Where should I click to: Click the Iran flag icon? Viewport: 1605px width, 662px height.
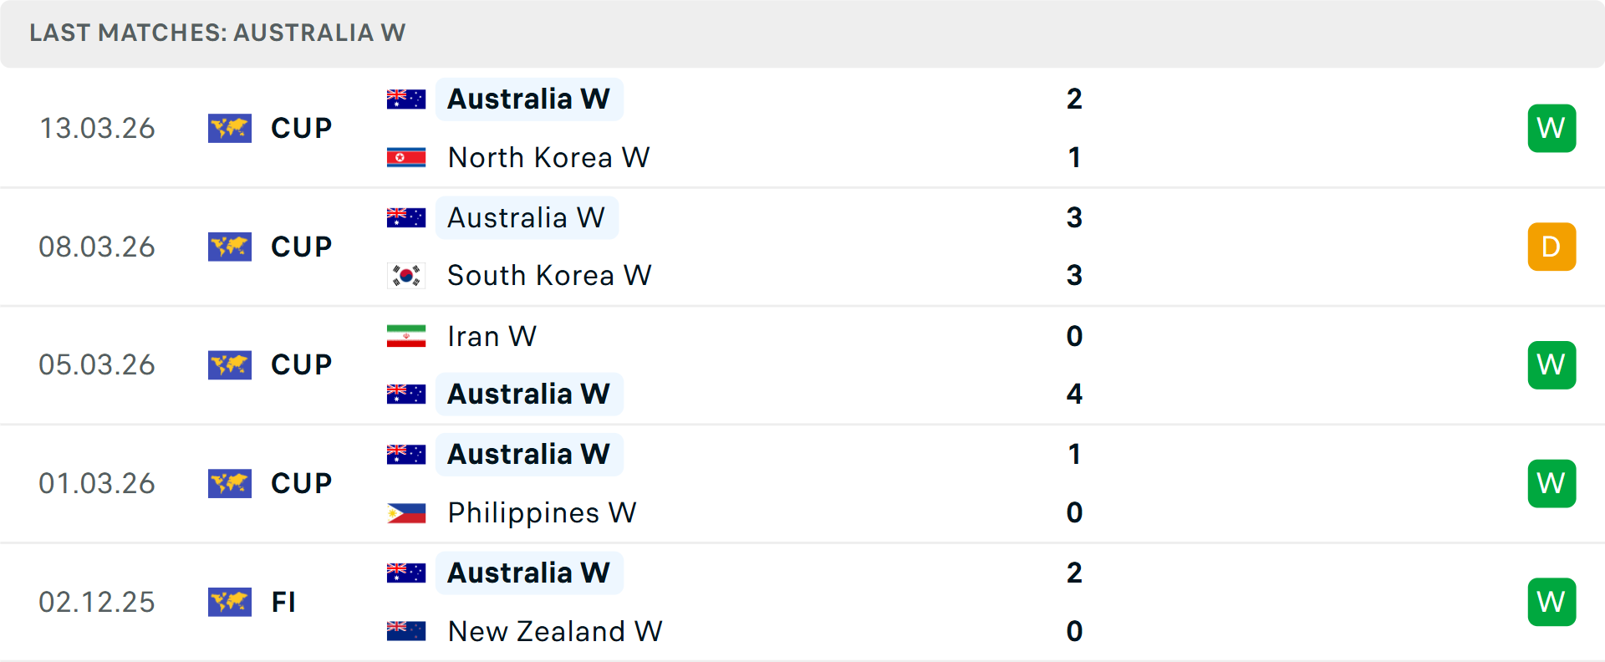[405, 336]
